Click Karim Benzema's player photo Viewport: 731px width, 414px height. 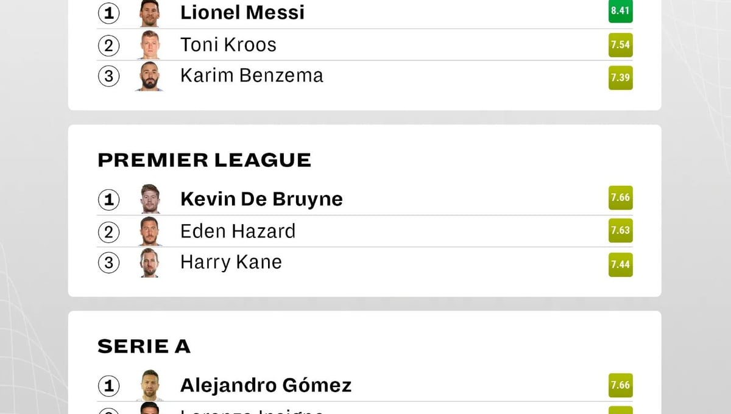(x=149, y=76)
